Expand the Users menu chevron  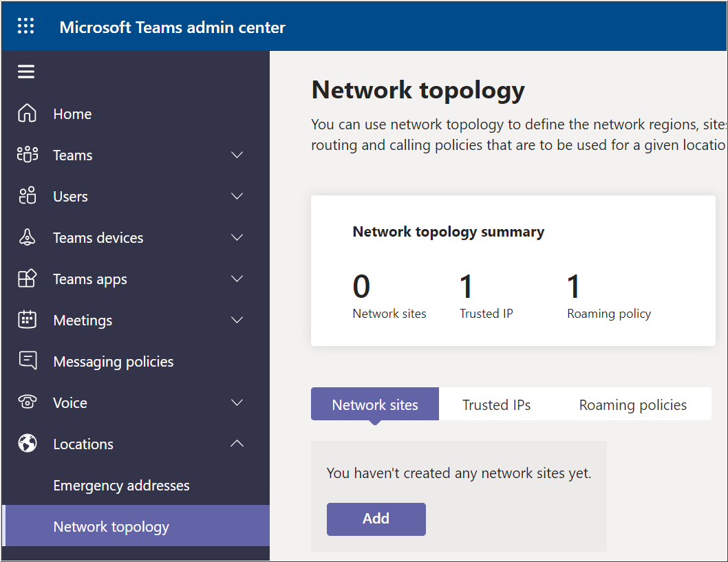(237, 196)
